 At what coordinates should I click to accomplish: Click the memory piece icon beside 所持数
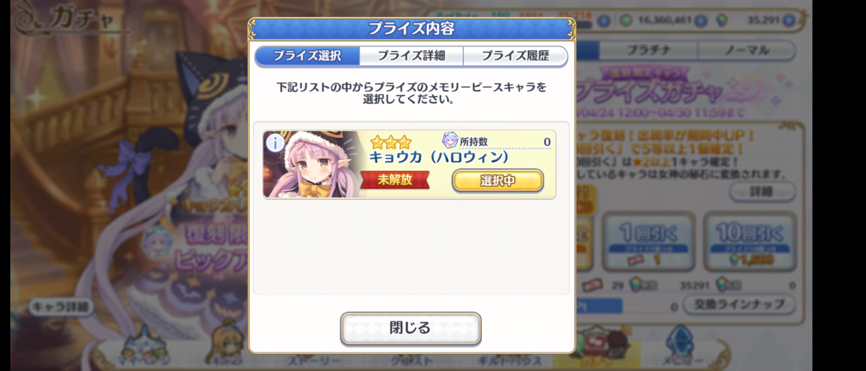tap(450, 140)
